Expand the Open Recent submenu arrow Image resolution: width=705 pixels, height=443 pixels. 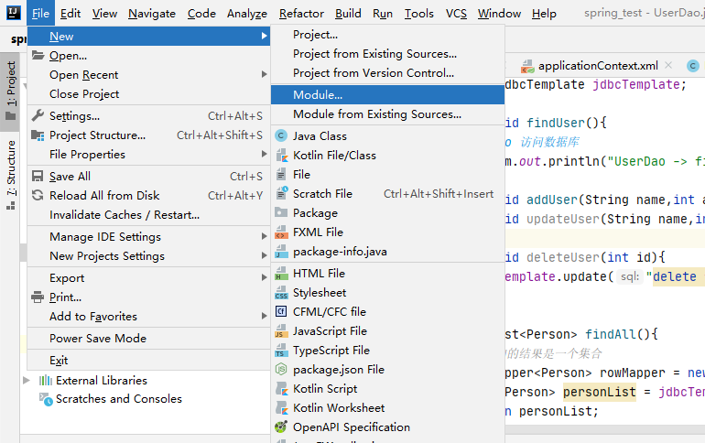point(264,74)
